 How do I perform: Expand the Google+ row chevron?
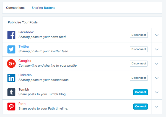[157, 64]
